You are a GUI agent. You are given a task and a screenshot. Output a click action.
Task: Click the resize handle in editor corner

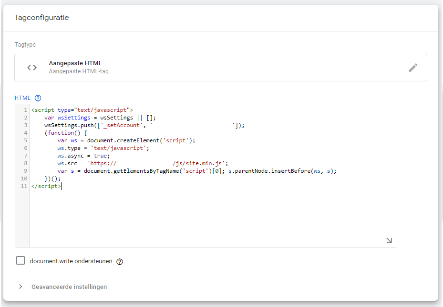[389, 241]
